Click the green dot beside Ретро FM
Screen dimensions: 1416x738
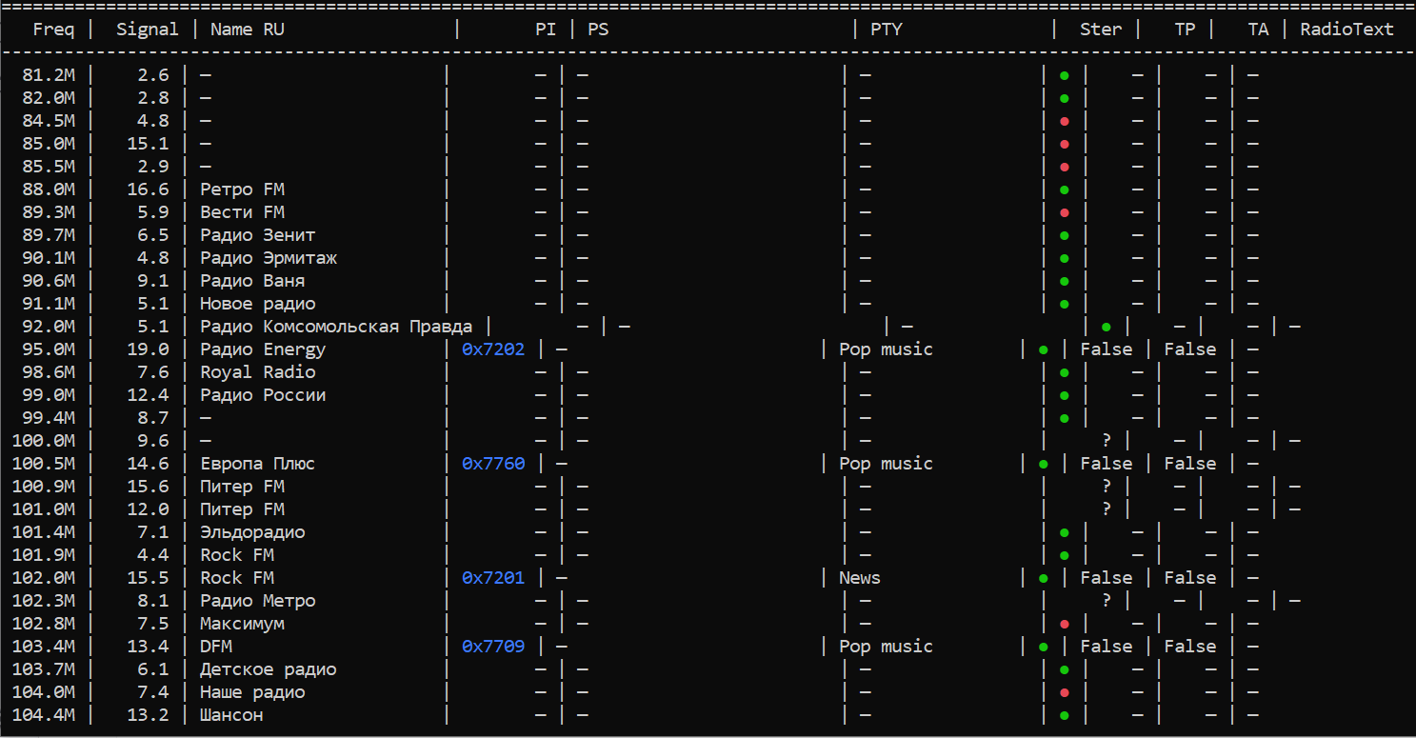click(x=1064, y=189)
